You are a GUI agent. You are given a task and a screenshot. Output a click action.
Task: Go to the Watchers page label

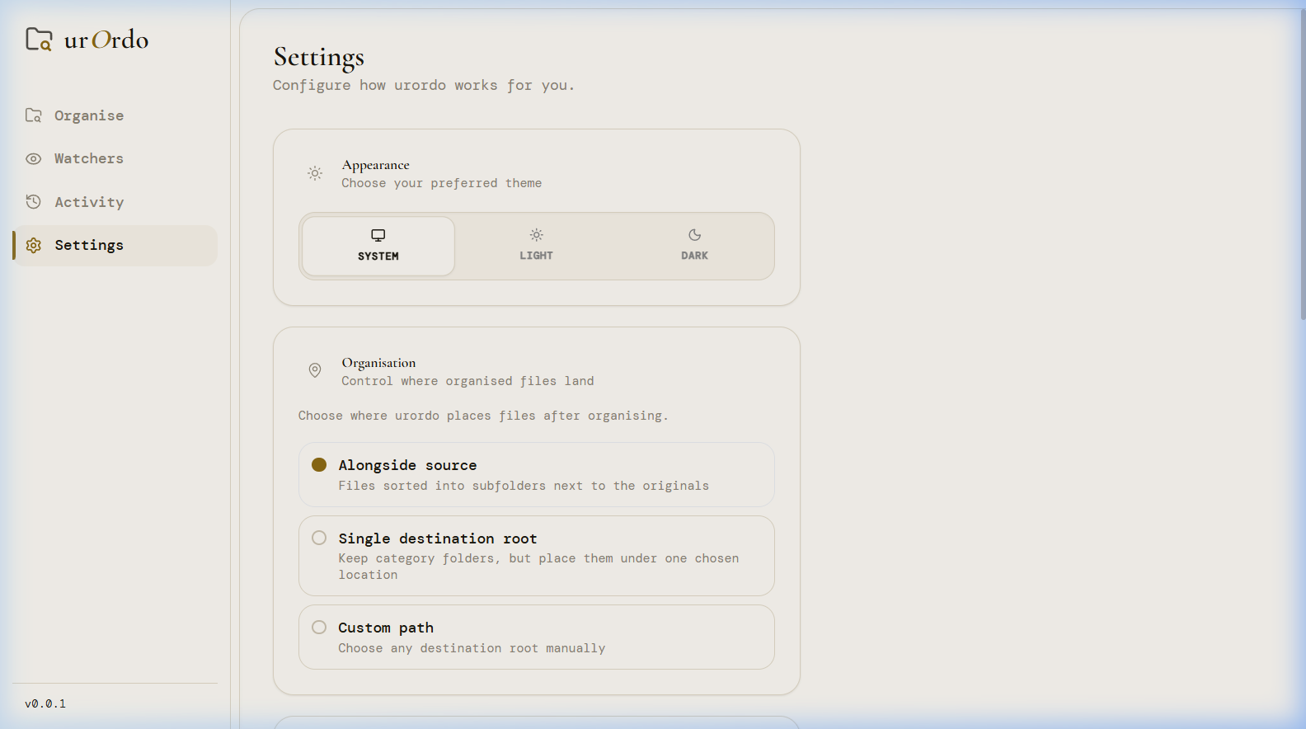[89, 158]
